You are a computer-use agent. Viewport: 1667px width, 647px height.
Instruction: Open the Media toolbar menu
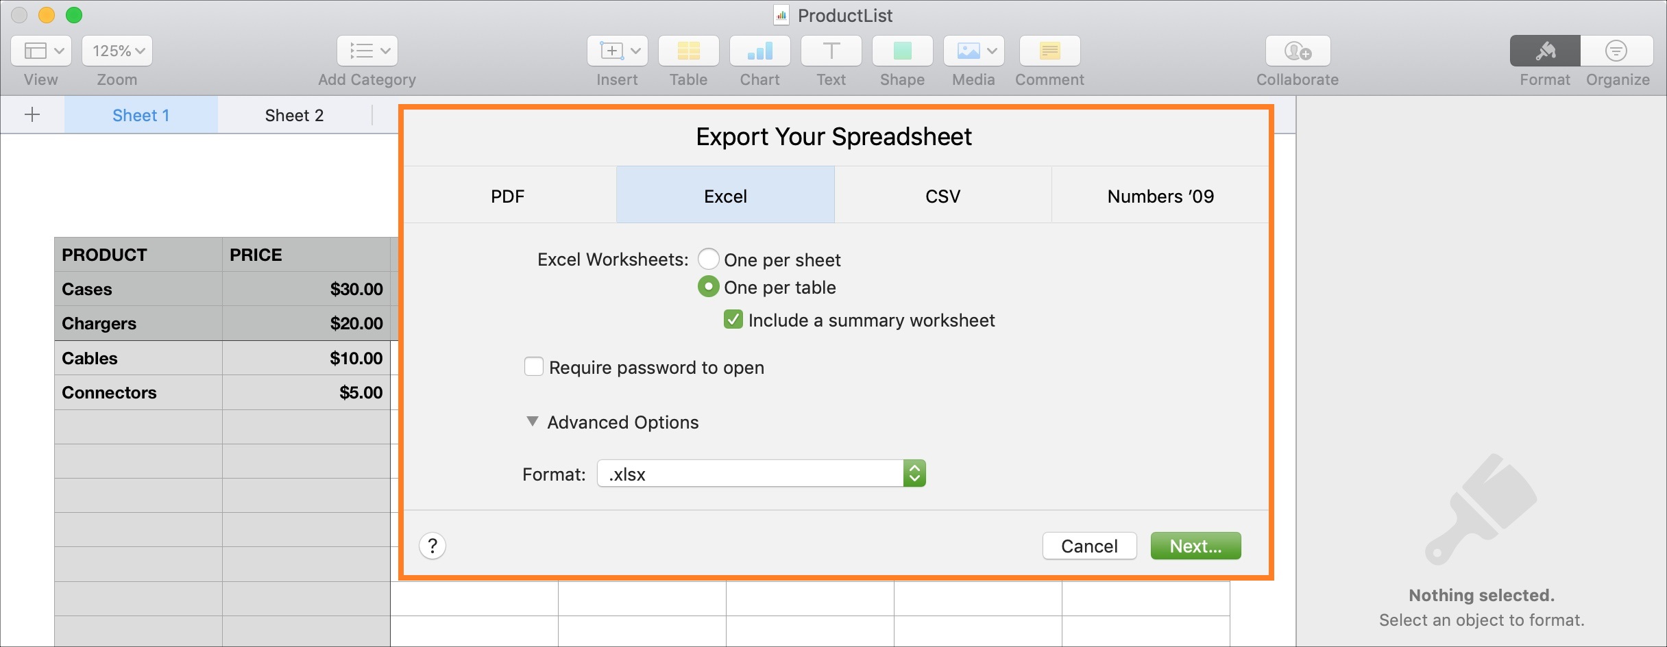click(974, 51)
